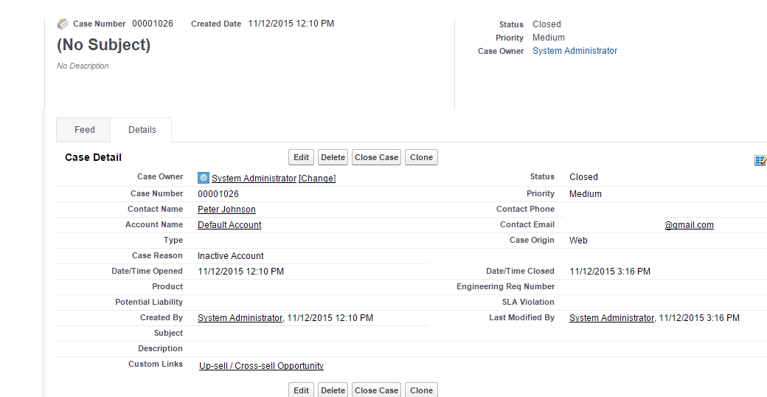Click the case icon beside Case Number

tap(63, 24)
